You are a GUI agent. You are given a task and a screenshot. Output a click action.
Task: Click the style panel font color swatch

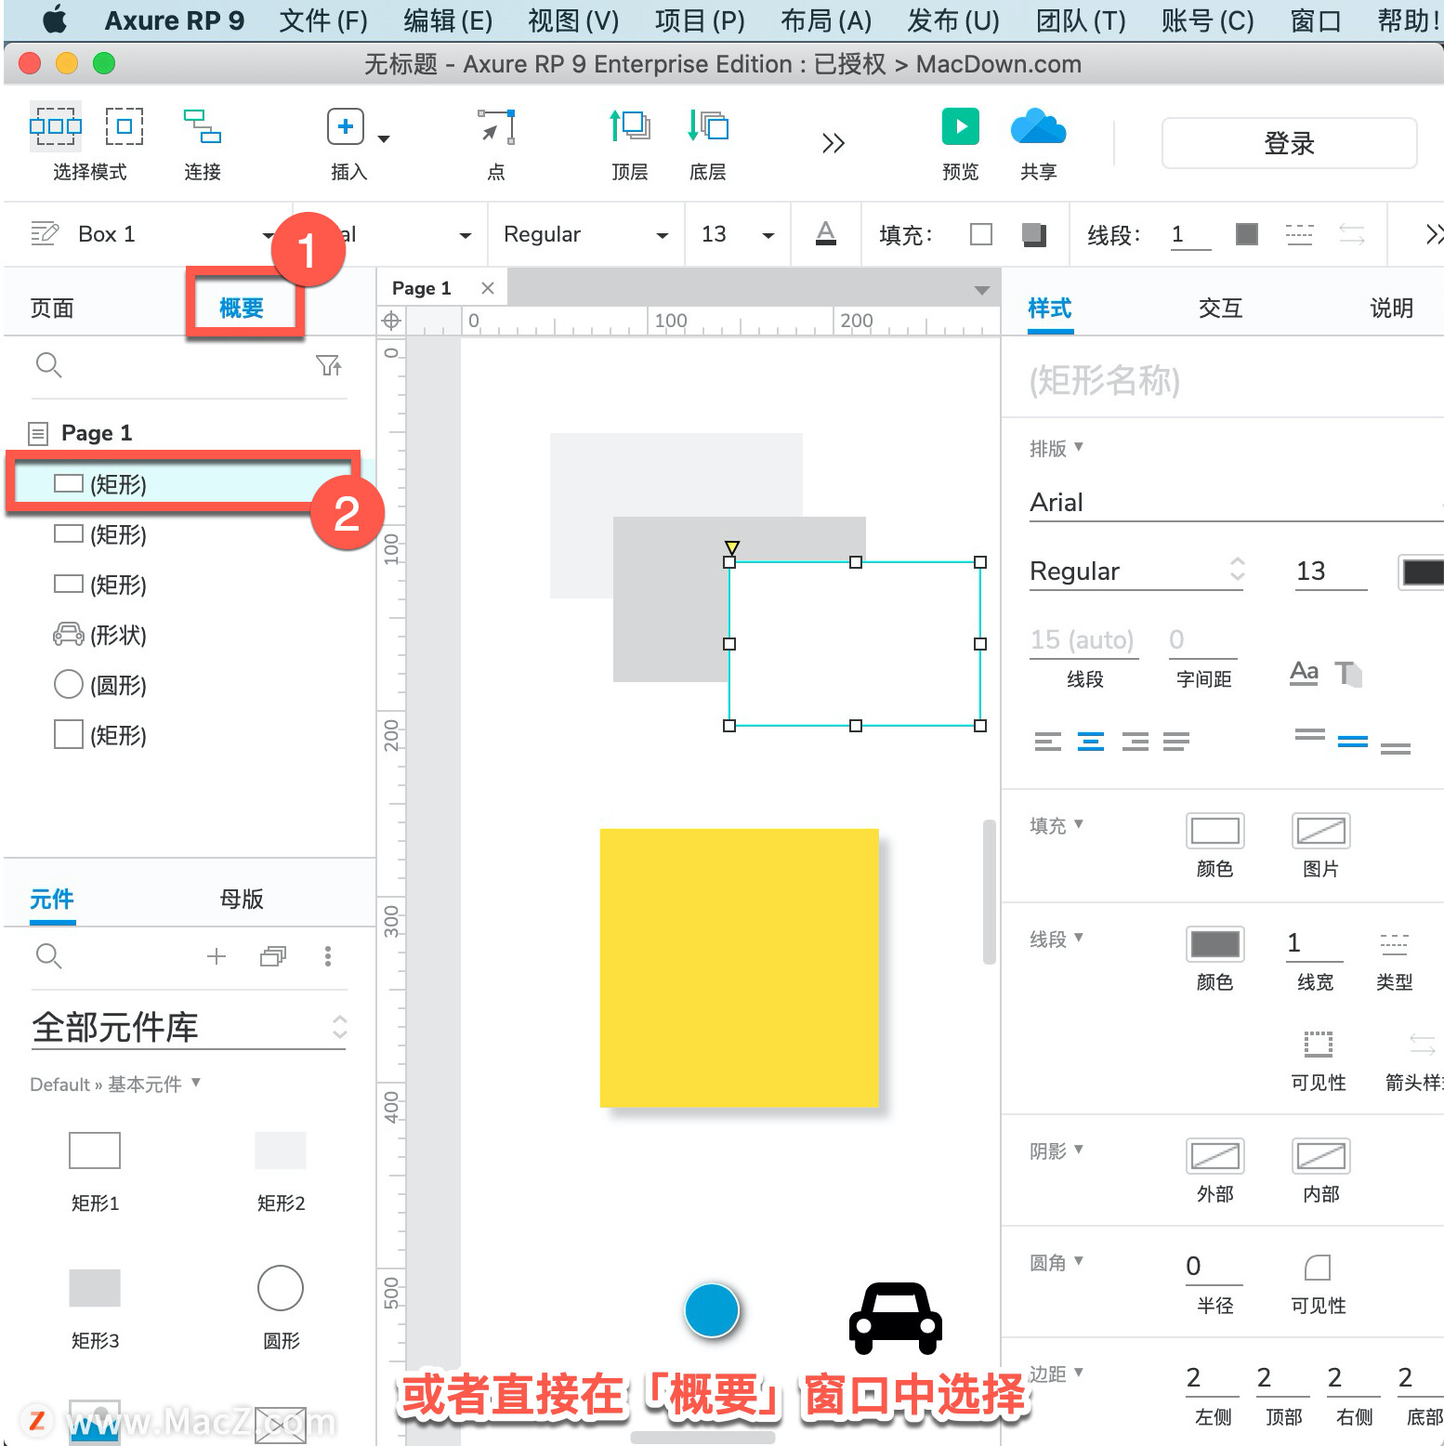[1421, 572]
